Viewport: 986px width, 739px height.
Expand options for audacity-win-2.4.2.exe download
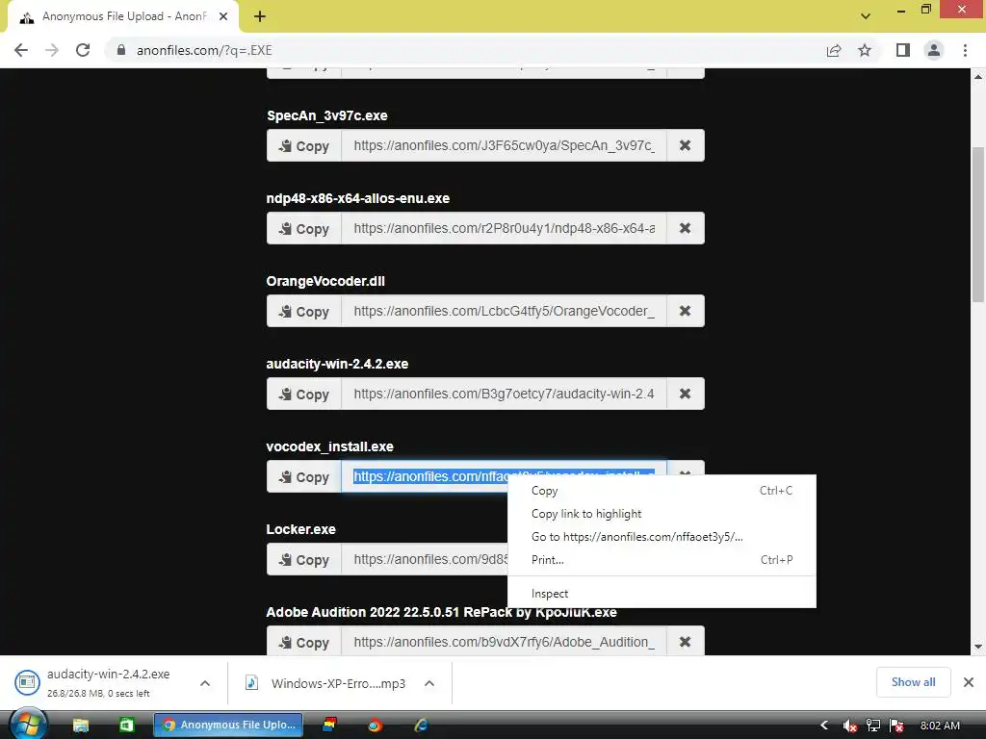pos(205,683)
